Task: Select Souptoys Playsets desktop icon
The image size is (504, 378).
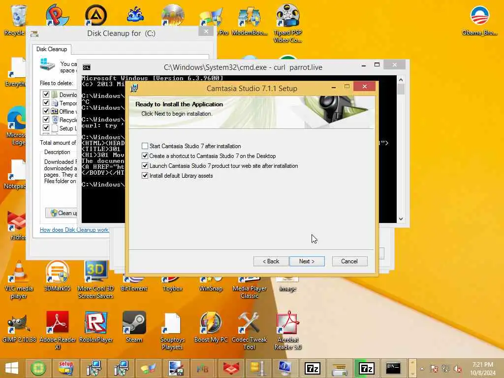Action: pyautogui.click(x=172, y=331)
